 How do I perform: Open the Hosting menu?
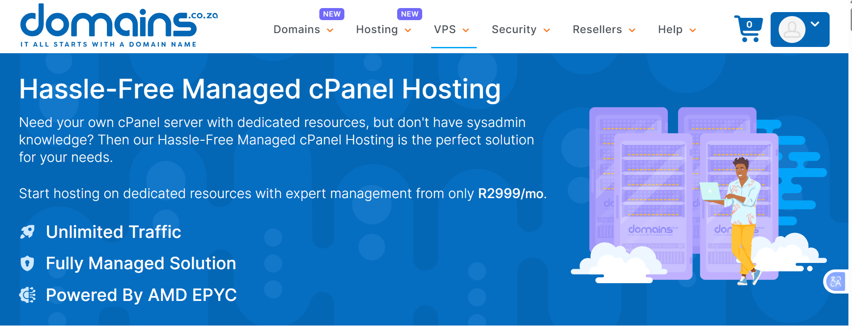384,30
